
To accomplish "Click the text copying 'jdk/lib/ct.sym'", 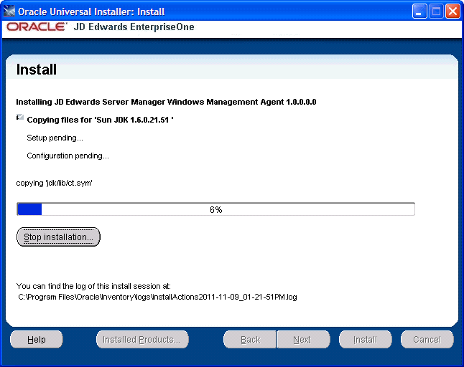I will point(54,183).
